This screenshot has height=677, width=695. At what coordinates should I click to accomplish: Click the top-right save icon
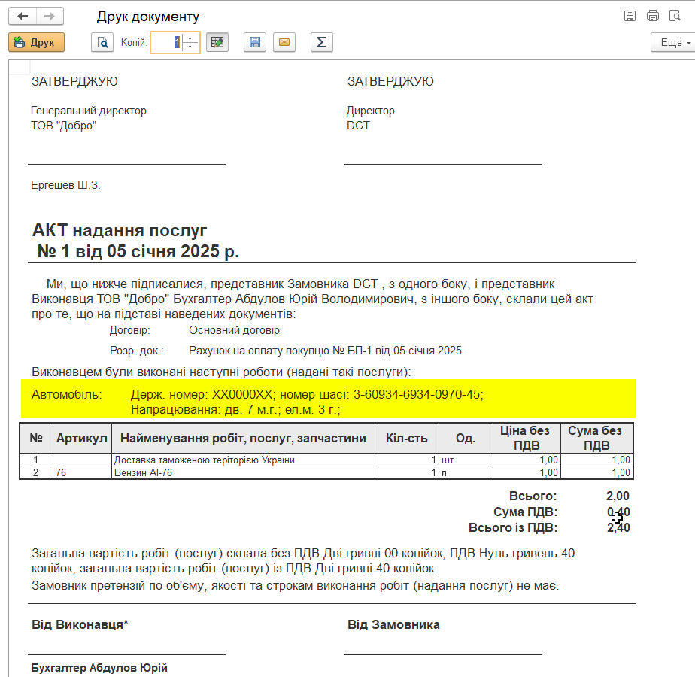pos(630,16)
